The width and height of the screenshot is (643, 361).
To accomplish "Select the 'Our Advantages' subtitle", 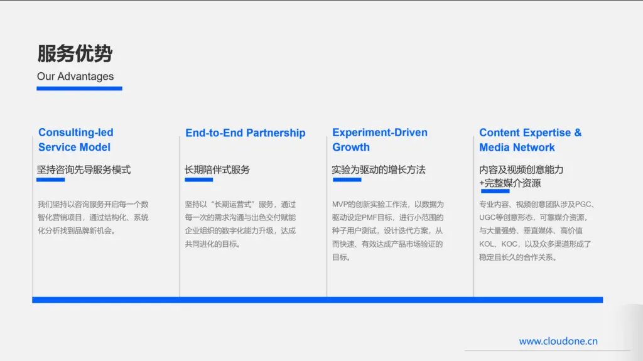I will coord(75,77).
